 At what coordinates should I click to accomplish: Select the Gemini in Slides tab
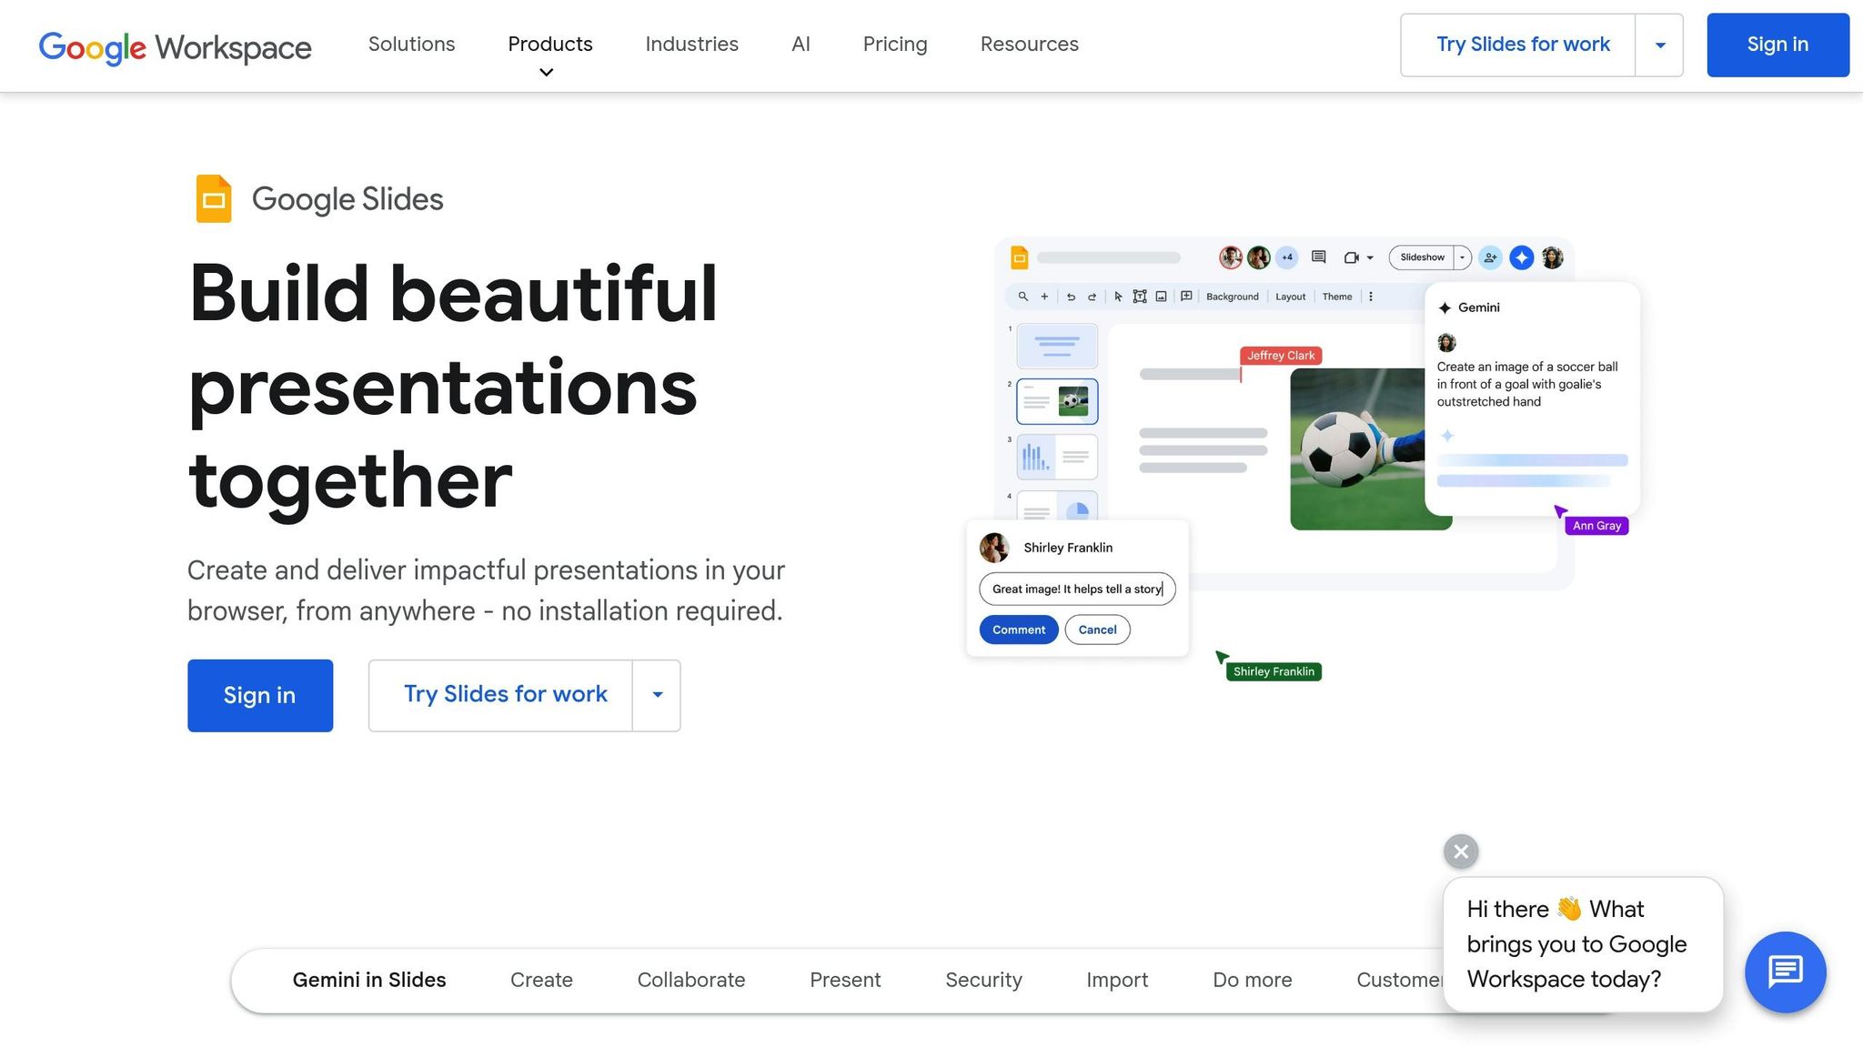[x=369, y=980]
